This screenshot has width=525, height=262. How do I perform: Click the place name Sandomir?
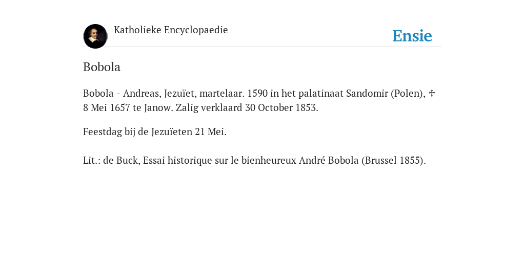[x=367, y=93]
